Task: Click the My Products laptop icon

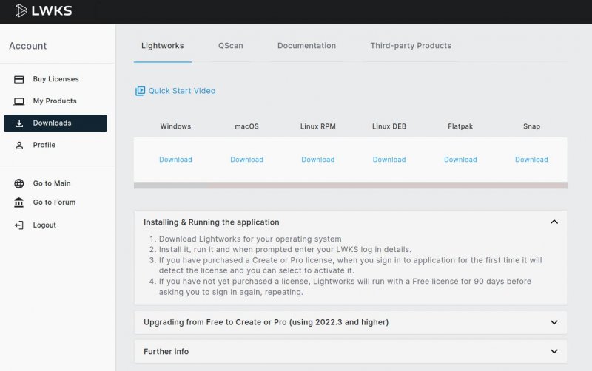Action: [19, 101]
